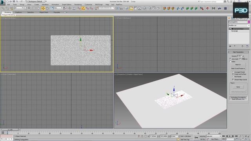This screenshot has width=251, height=141.
Task: Click Add Time Tag in status bar
Action: pyautogui.click(x=185, y=139)
